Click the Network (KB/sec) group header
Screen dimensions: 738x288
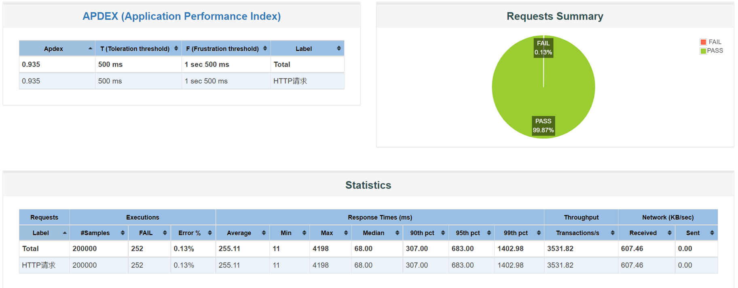tap(668, 217)
